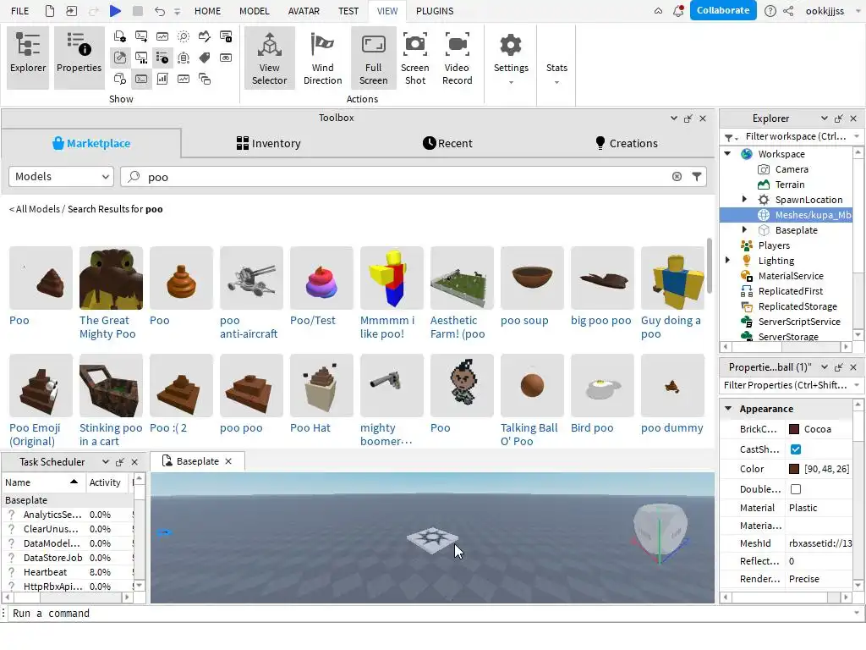The height and width of the screenshot is (650, 866).
Task: Collapse the Workspace tree node
Action: click(x=727, y=154)
